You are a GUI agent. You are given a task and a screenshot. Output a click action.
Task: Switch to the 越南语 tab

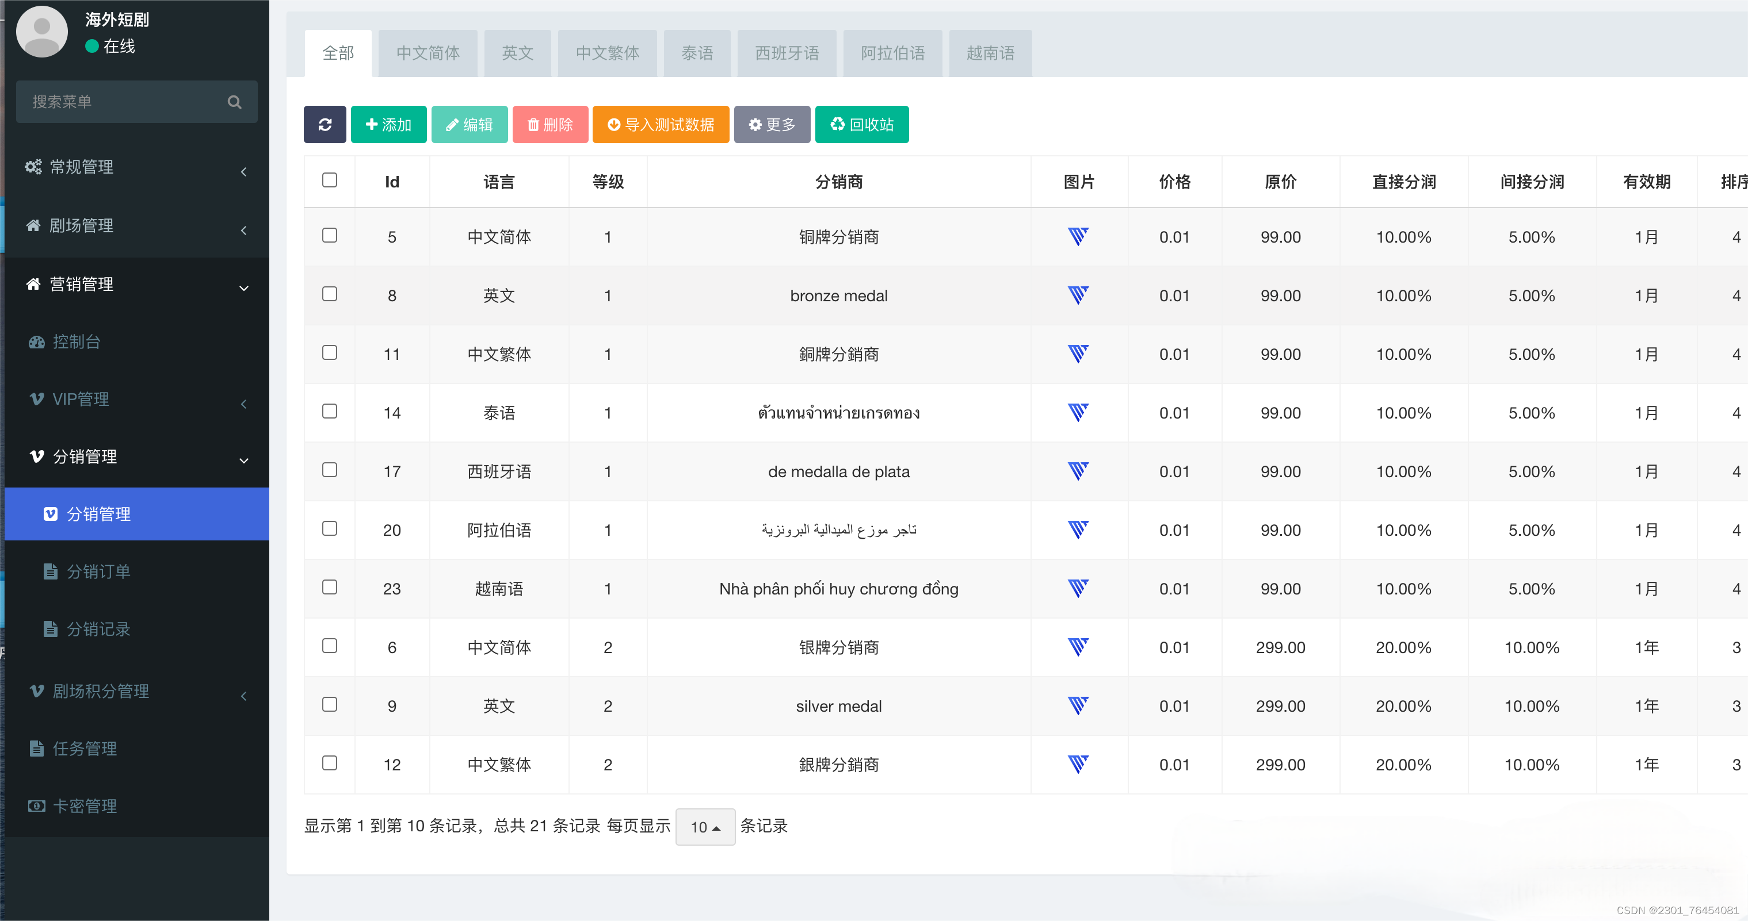point(990,53)
